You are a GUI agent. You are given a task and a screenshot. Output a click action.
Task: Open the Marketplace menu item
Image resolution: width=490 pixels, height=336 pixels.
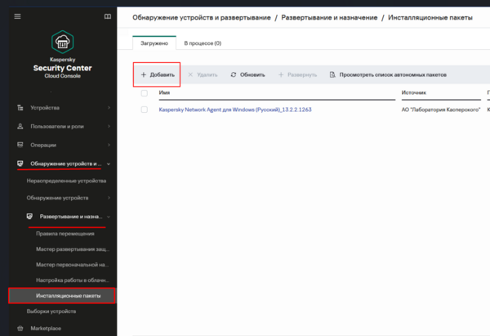point(46,328)
